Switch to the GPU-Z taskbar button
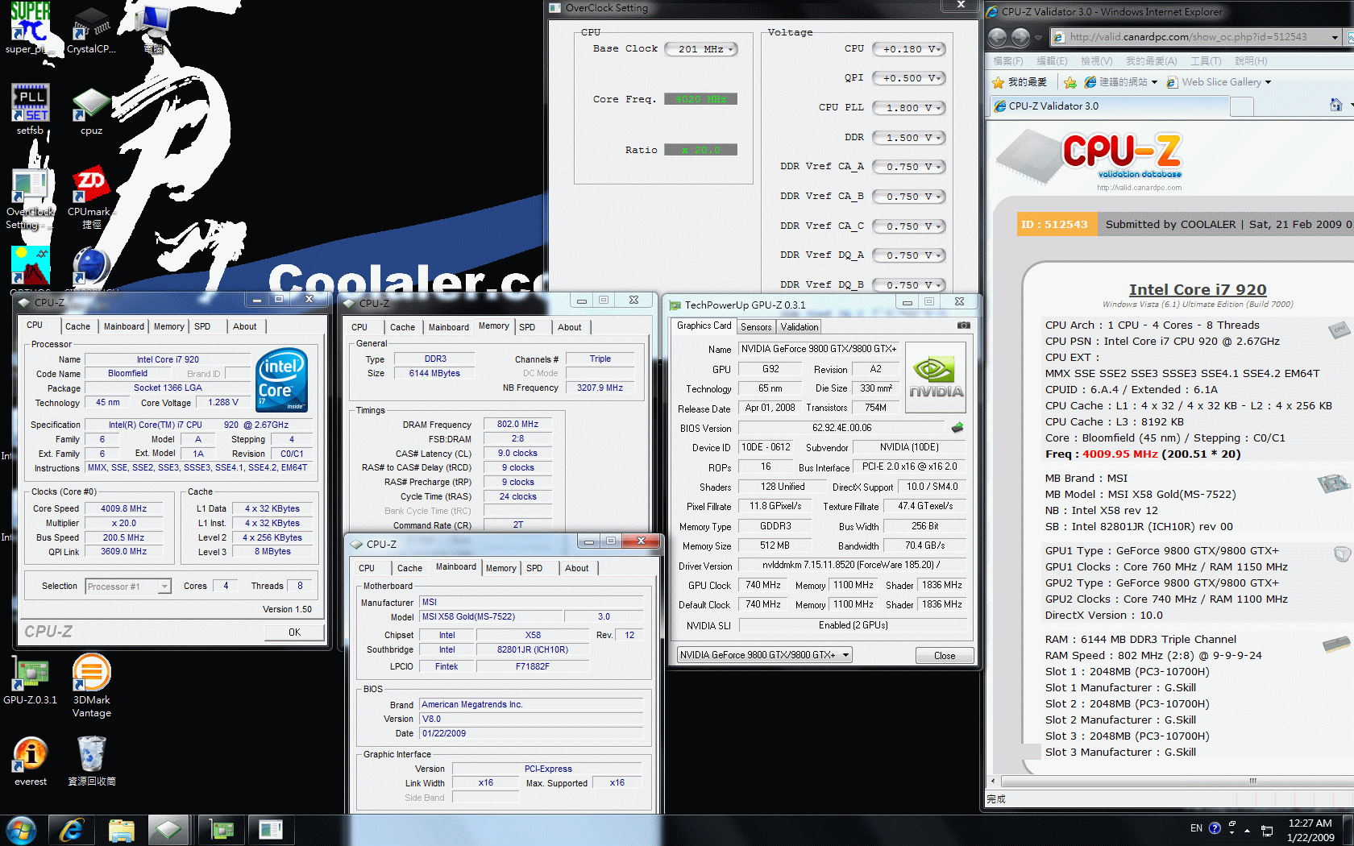1354x846 pixels. coord(221,830)
